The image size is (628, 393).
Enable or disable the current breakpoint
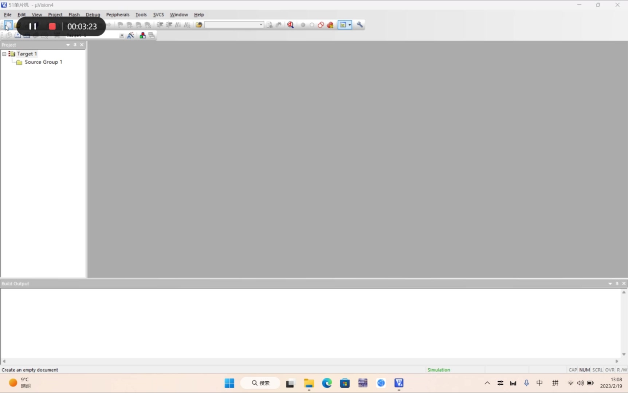pyautogui.click(x=312, y=25)
